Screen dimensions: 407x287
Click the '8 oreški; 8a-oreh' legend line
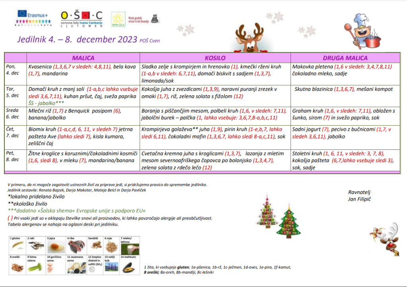tap(179, 272)
